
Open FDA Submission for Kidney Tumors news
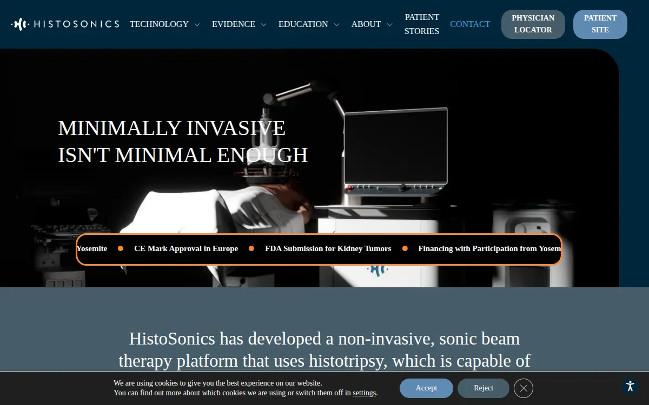pos(328,249)
